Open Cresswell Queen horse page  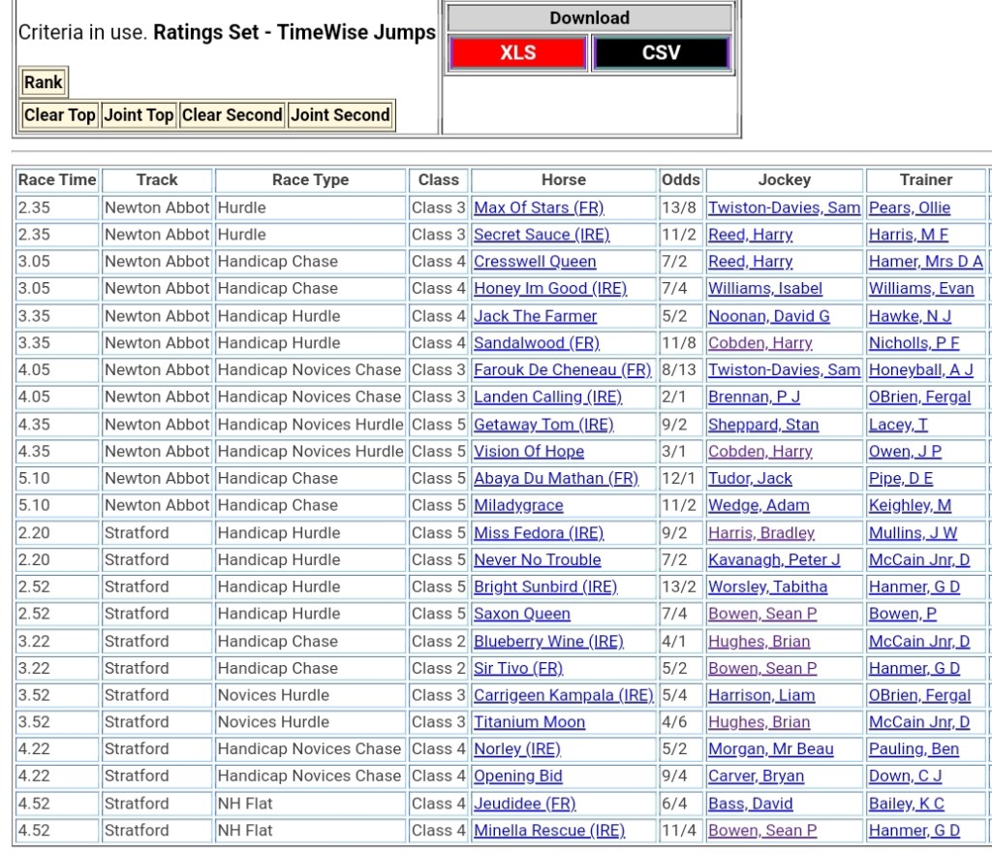click(535, 262)
